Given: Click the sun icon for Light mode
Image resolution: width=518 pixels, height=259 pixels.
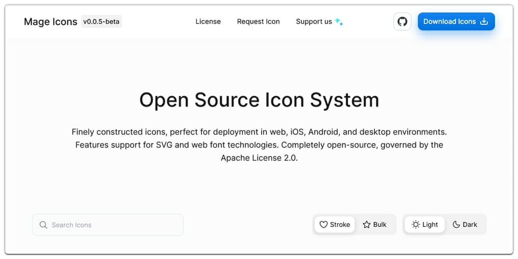Looking at the screenshot, I should tap(415, 225).
